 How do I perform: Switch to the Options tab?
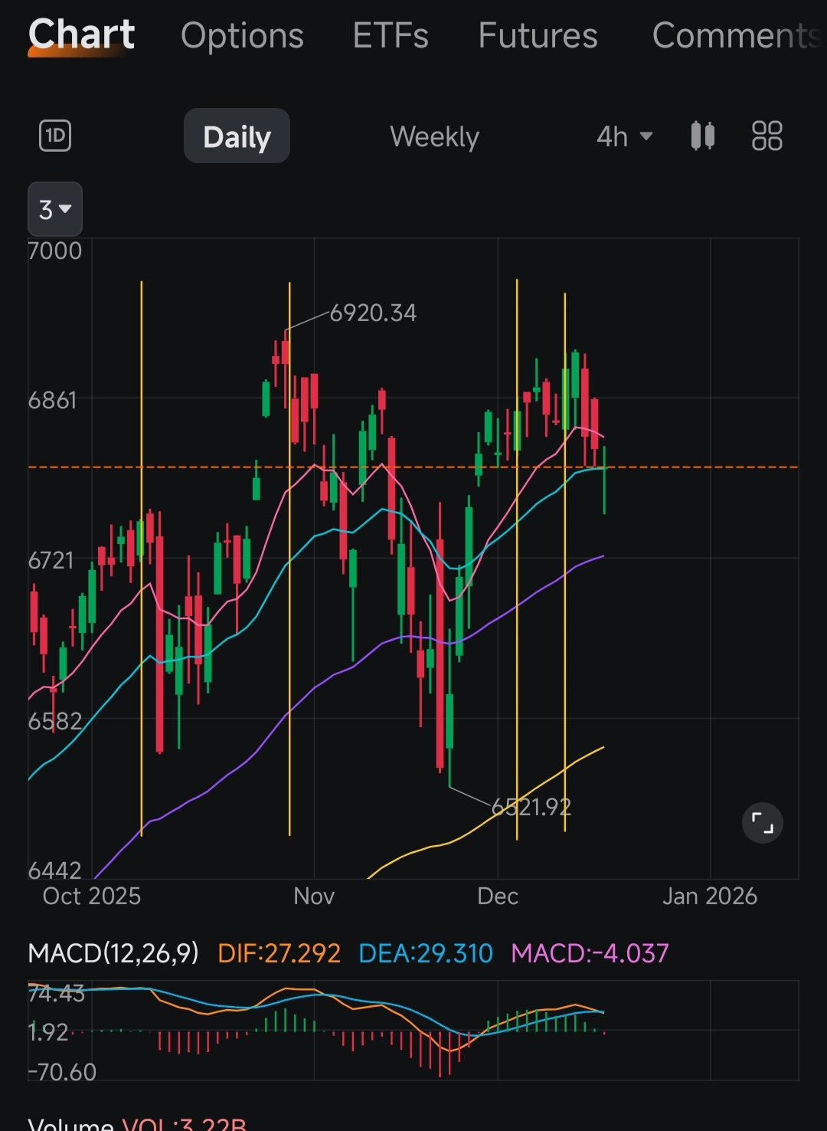[x=242, y=35]
